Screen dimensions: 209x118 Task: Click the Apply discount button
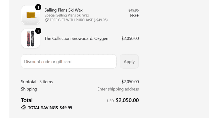tap(129, 62)
